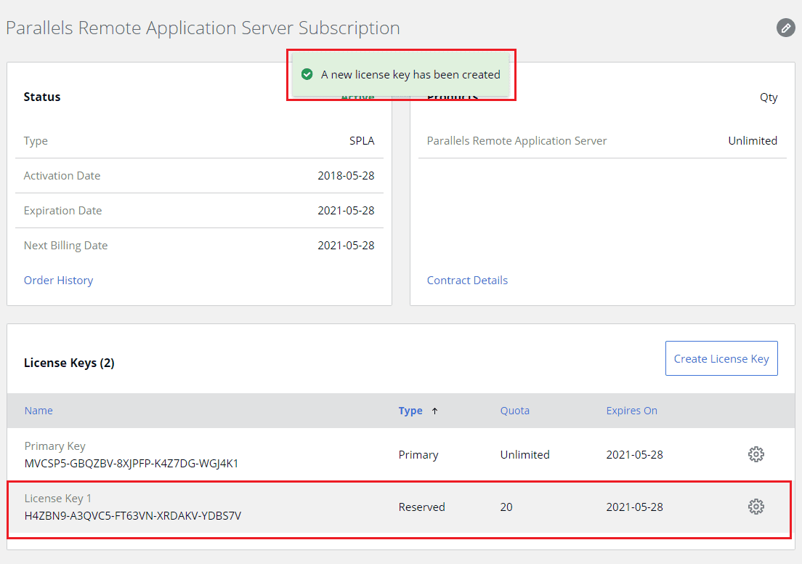Click the 'Reserved' type cell
The width and height of the screenshot is (802, 564).
(422, 507)
